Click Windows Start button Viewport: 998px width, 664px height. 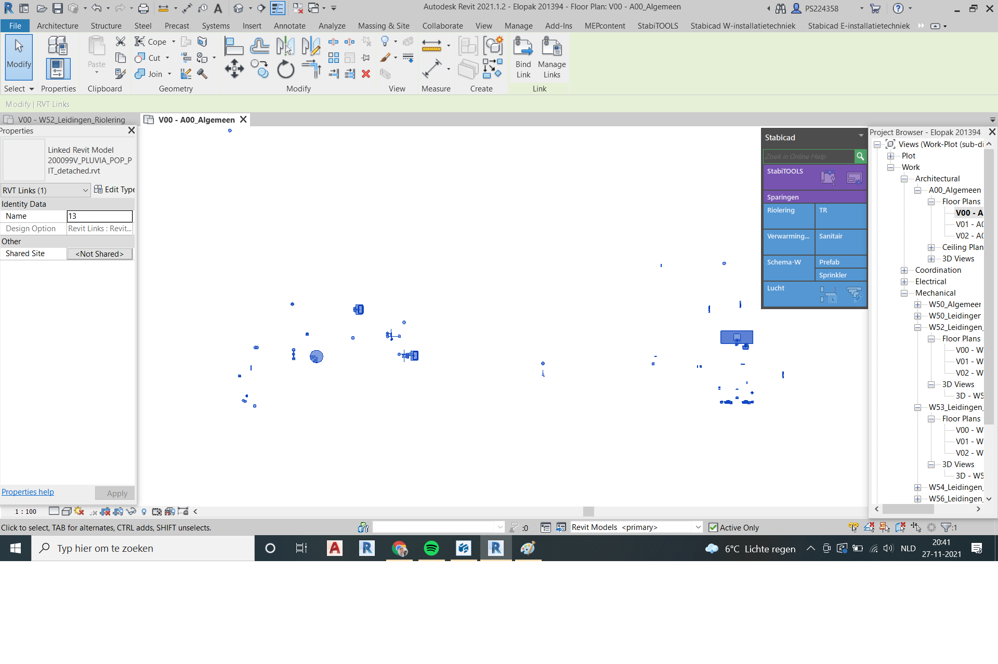pyautogui.click(x=15, y=548)
